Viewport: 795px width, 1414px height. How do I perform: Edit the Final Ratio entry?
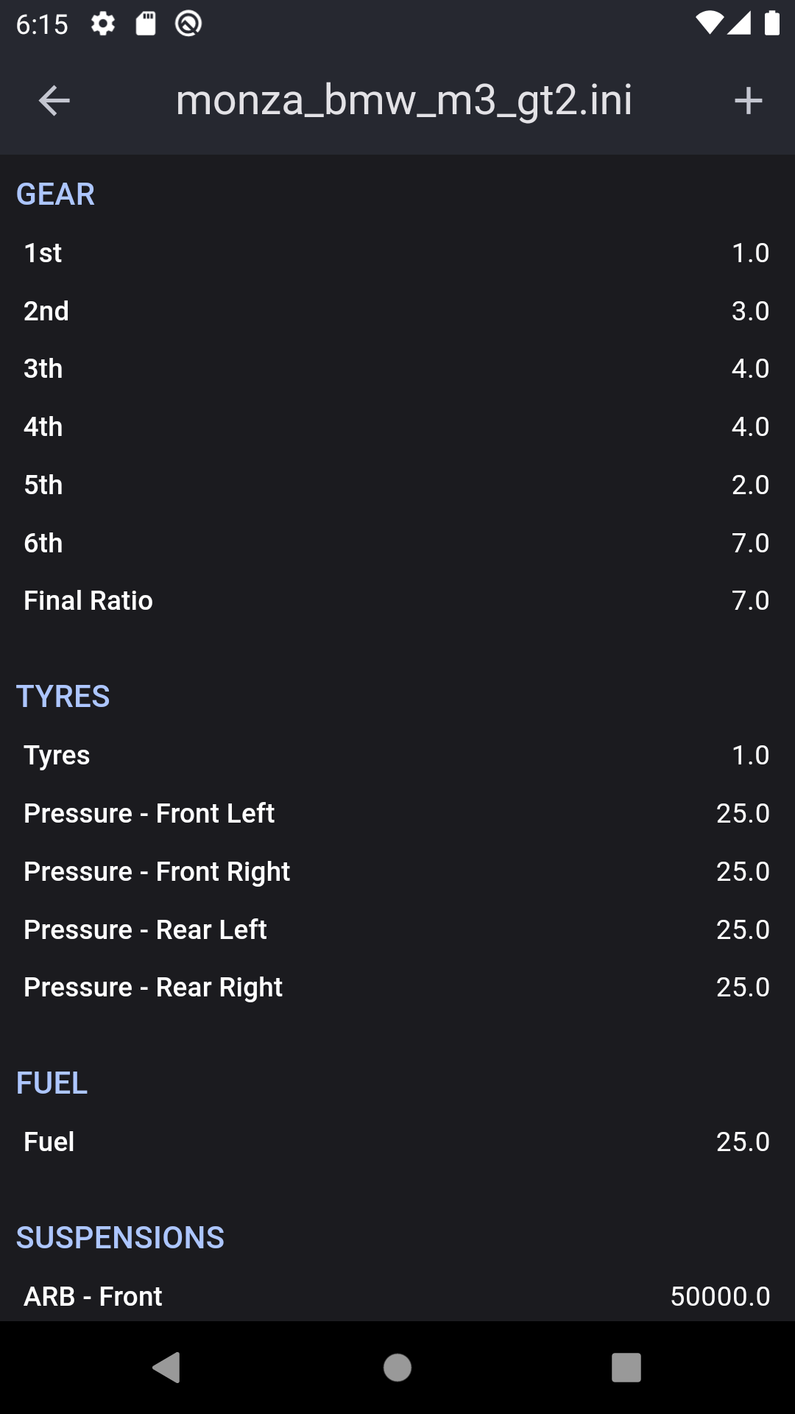tap(397, 601)
